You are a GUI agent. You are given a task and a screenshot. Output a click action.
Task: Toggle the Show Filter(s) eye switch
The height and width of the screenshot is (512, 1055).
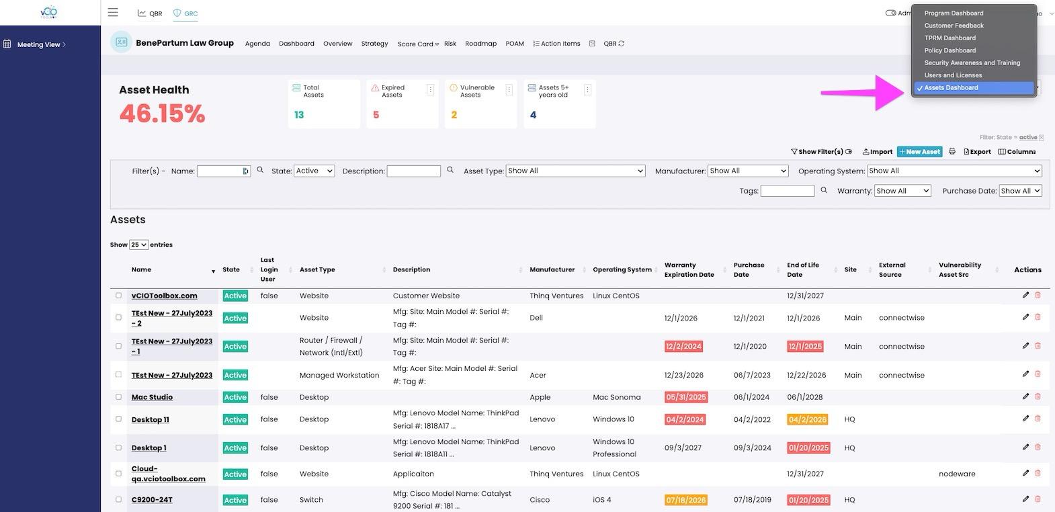(849, 152)
